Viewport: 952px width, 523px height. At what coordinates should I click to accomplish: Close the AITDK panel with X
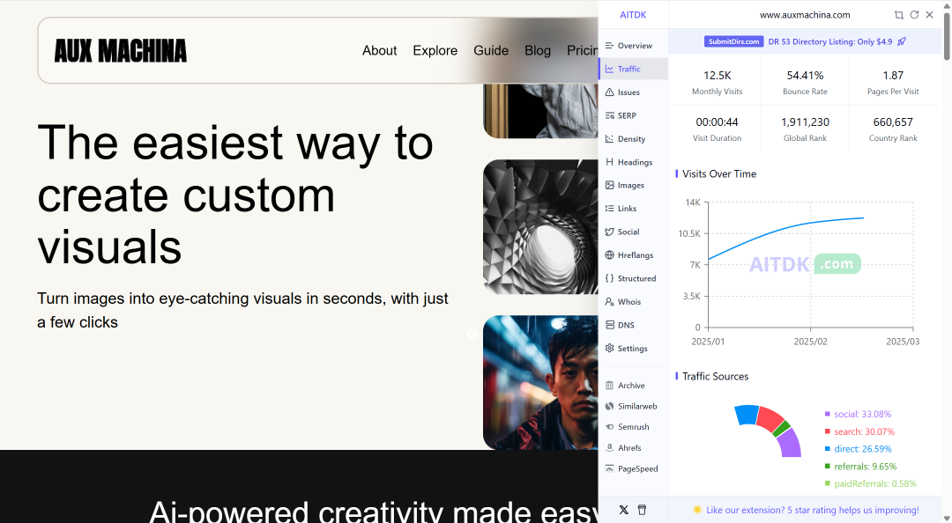click(930, 15)
